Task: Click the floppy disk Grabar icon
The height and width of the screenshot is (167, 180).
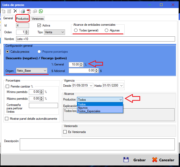Action: [x=126, y=160]
